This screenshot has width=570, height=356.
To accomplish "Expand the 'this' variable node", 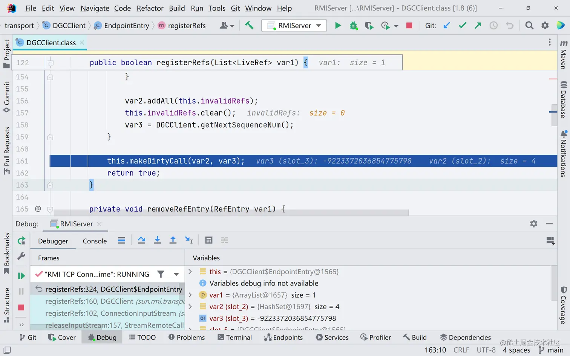I will (x=190, y=272).
